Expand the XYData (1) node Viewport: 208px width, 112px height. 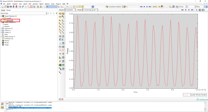click(1, 32)
